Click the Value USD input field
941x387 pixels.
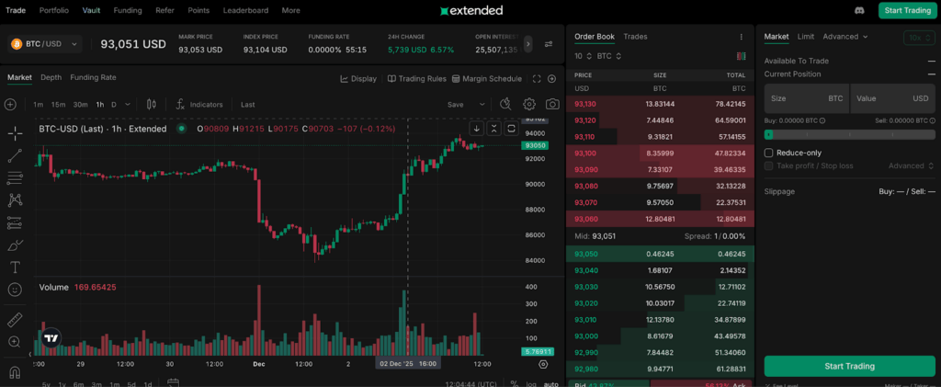pos(892,98)
